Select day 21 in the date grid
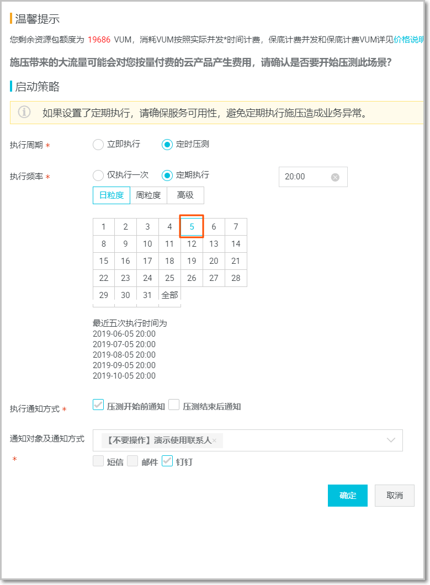The height and width of the screenshot is (585, 430). click(236, 261)
